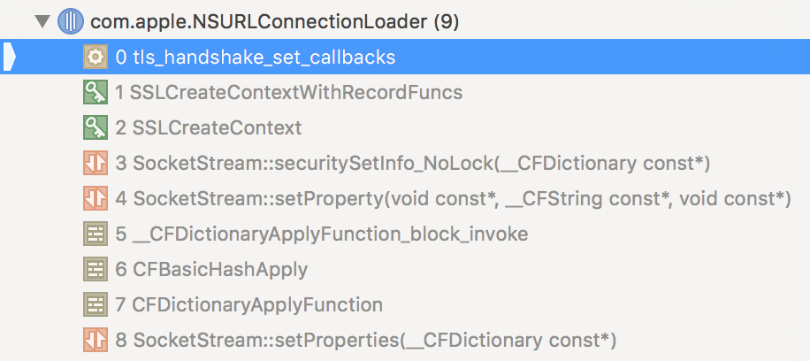Go to frame 7 CFDictionaryApplyFunction
Image resolution: width=810 pixels, height=361 pixels.
pos(248,305)
